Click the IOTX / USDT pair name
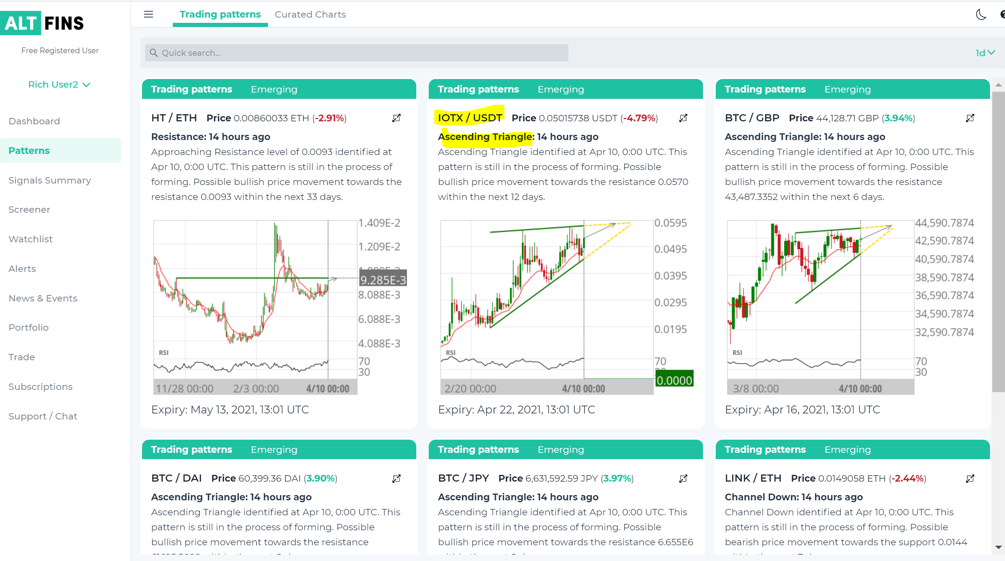 [470, 118]
